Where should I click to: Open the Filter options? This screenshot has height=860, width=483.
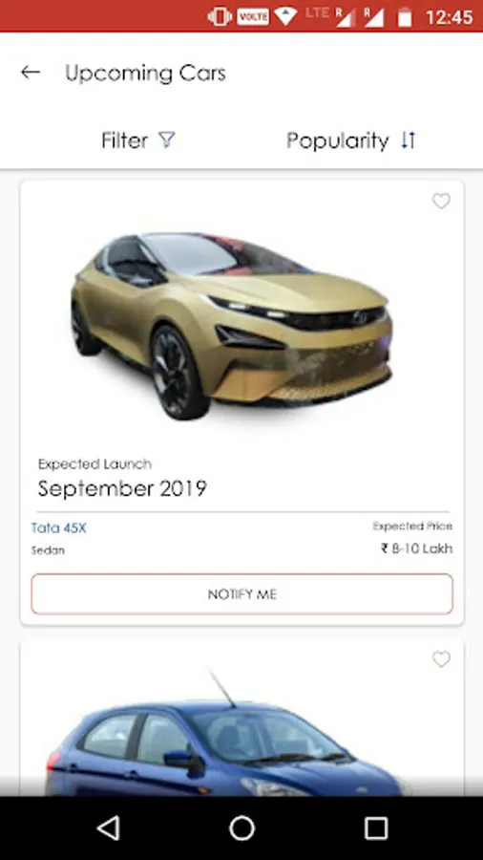[138, 140]
